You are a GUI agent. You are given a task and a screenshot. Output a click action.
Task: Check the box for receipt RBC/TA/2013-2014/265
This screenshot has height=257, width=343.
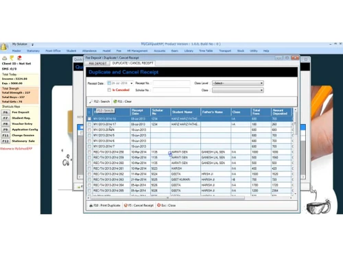(89, 191)
